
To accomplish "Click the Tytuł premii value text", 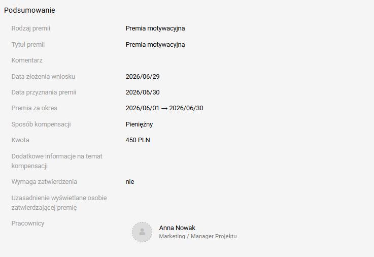I will (x=155, y=45).
